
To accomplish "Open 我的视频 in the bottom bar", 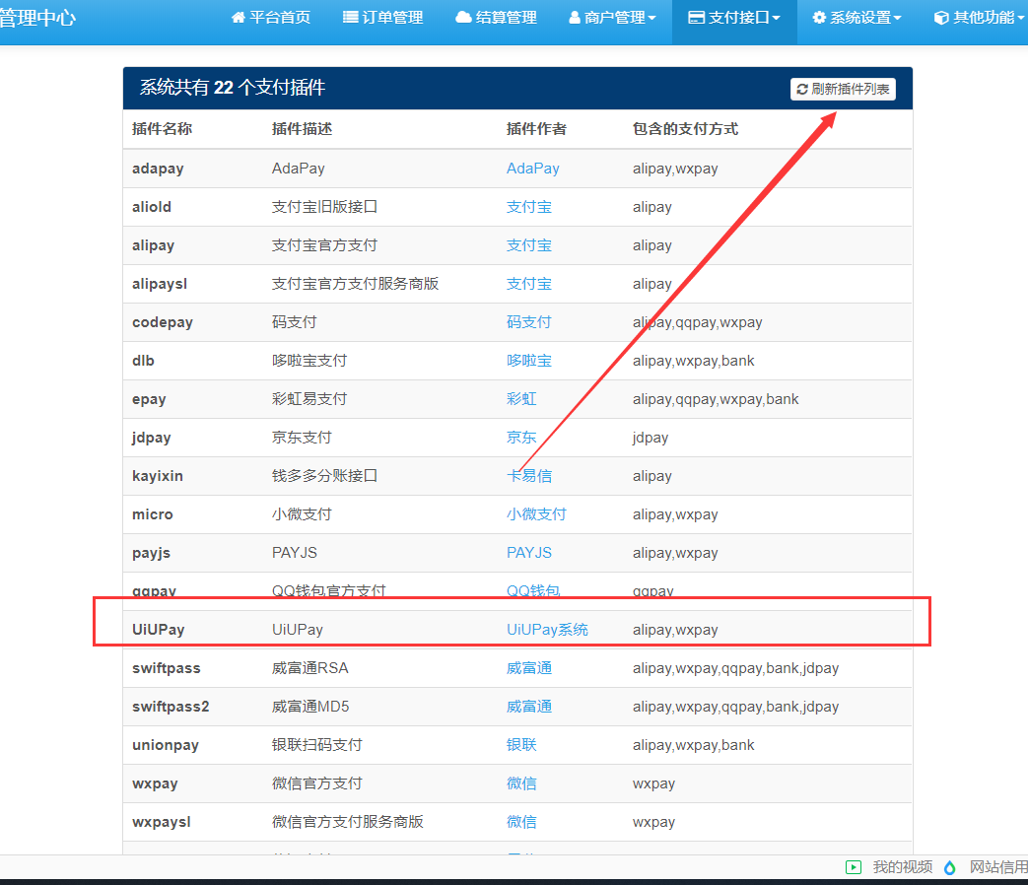I will (x=902, y=867).
